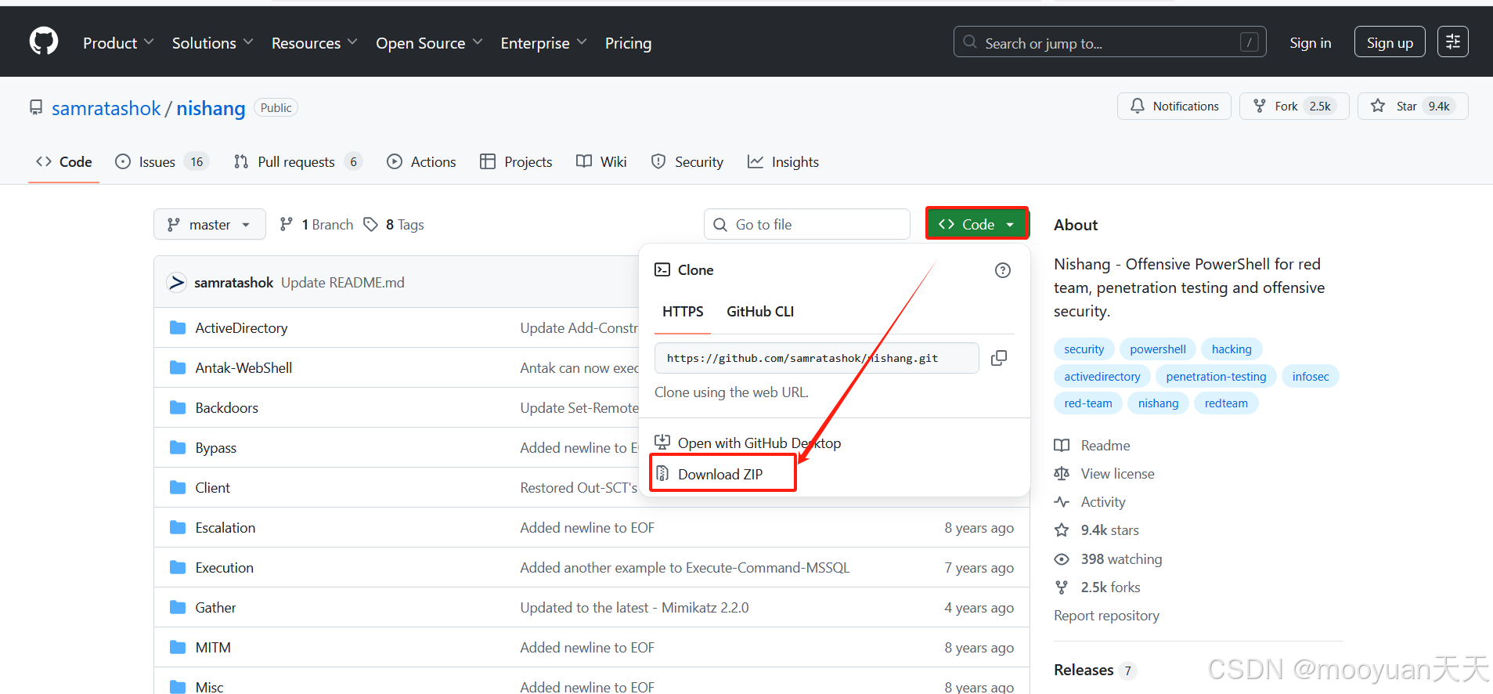Image resolution: width=1493 pixels, height=694 pixels.
Task: Click the Client folder icon
Action: tap(178, 487)
